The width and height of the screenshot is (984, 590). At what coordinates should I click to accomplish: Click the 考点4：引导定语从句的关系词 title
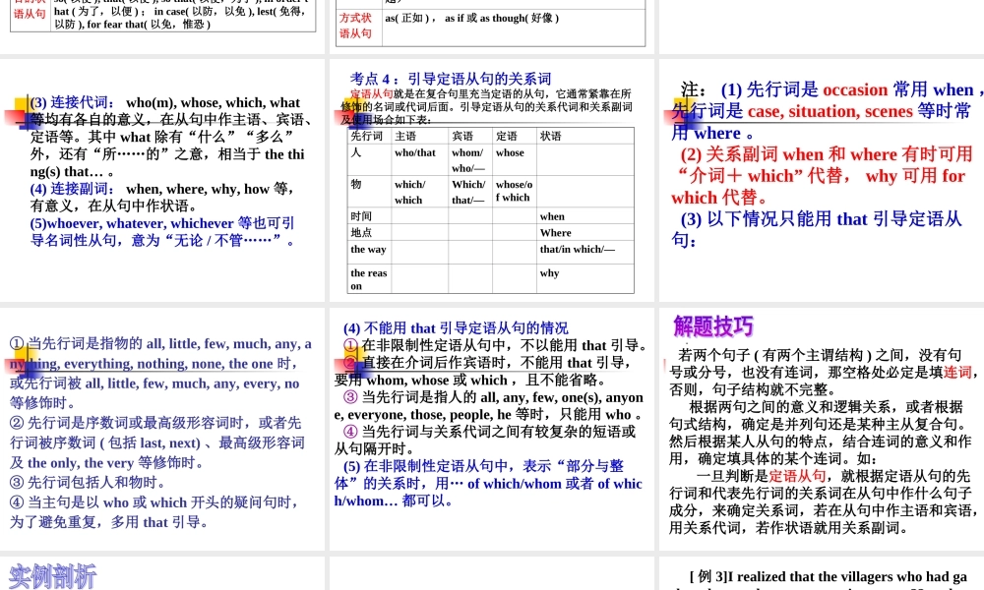pos(451,79)
